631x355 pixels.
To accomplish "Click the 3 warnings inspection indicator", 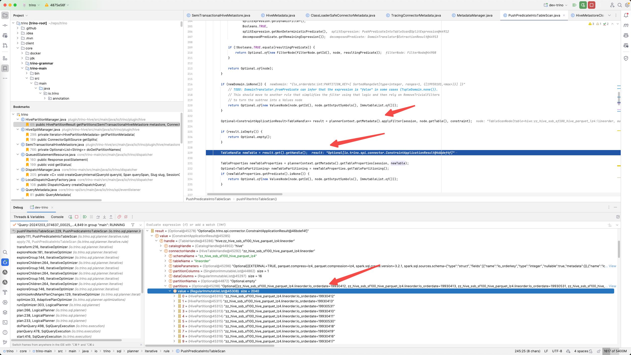I will (591, 24).
